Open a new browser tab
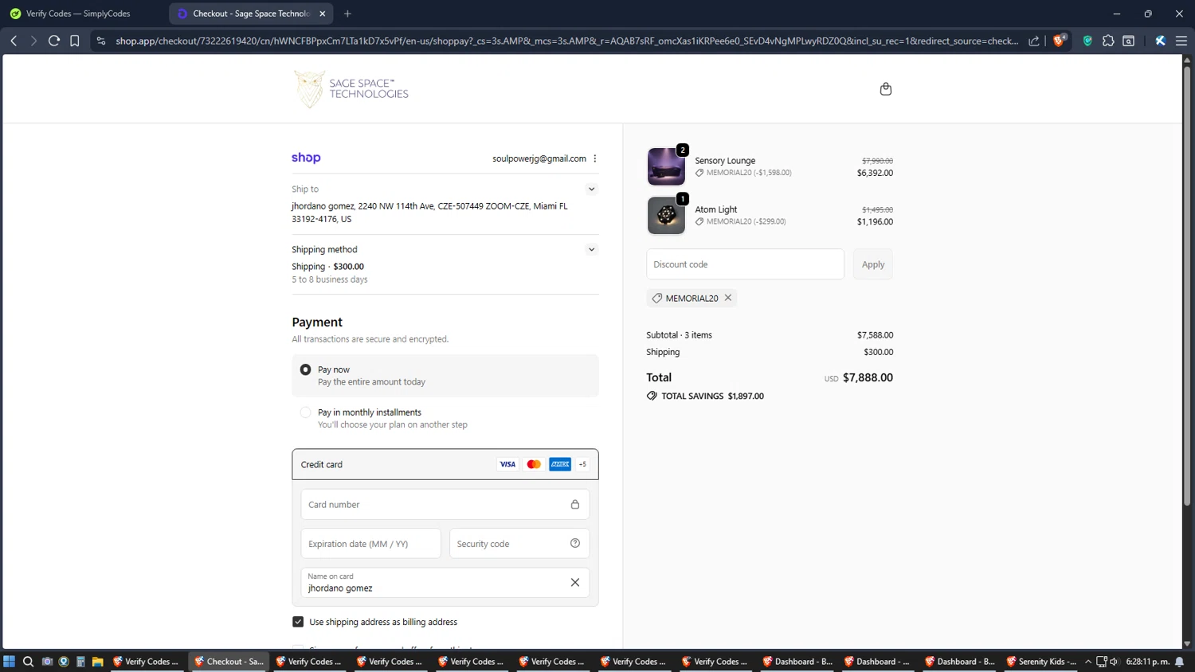The width and height of the screenshot is (1195, 672). click(347, 14)
